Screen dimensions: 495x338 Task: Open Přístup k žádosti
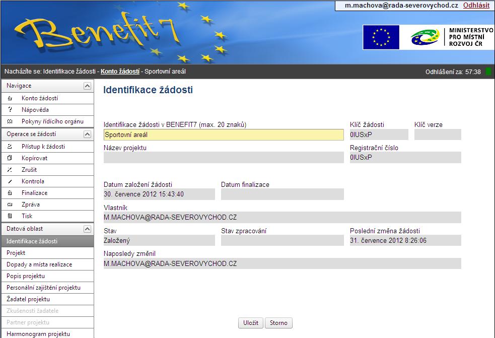point(47,147)
